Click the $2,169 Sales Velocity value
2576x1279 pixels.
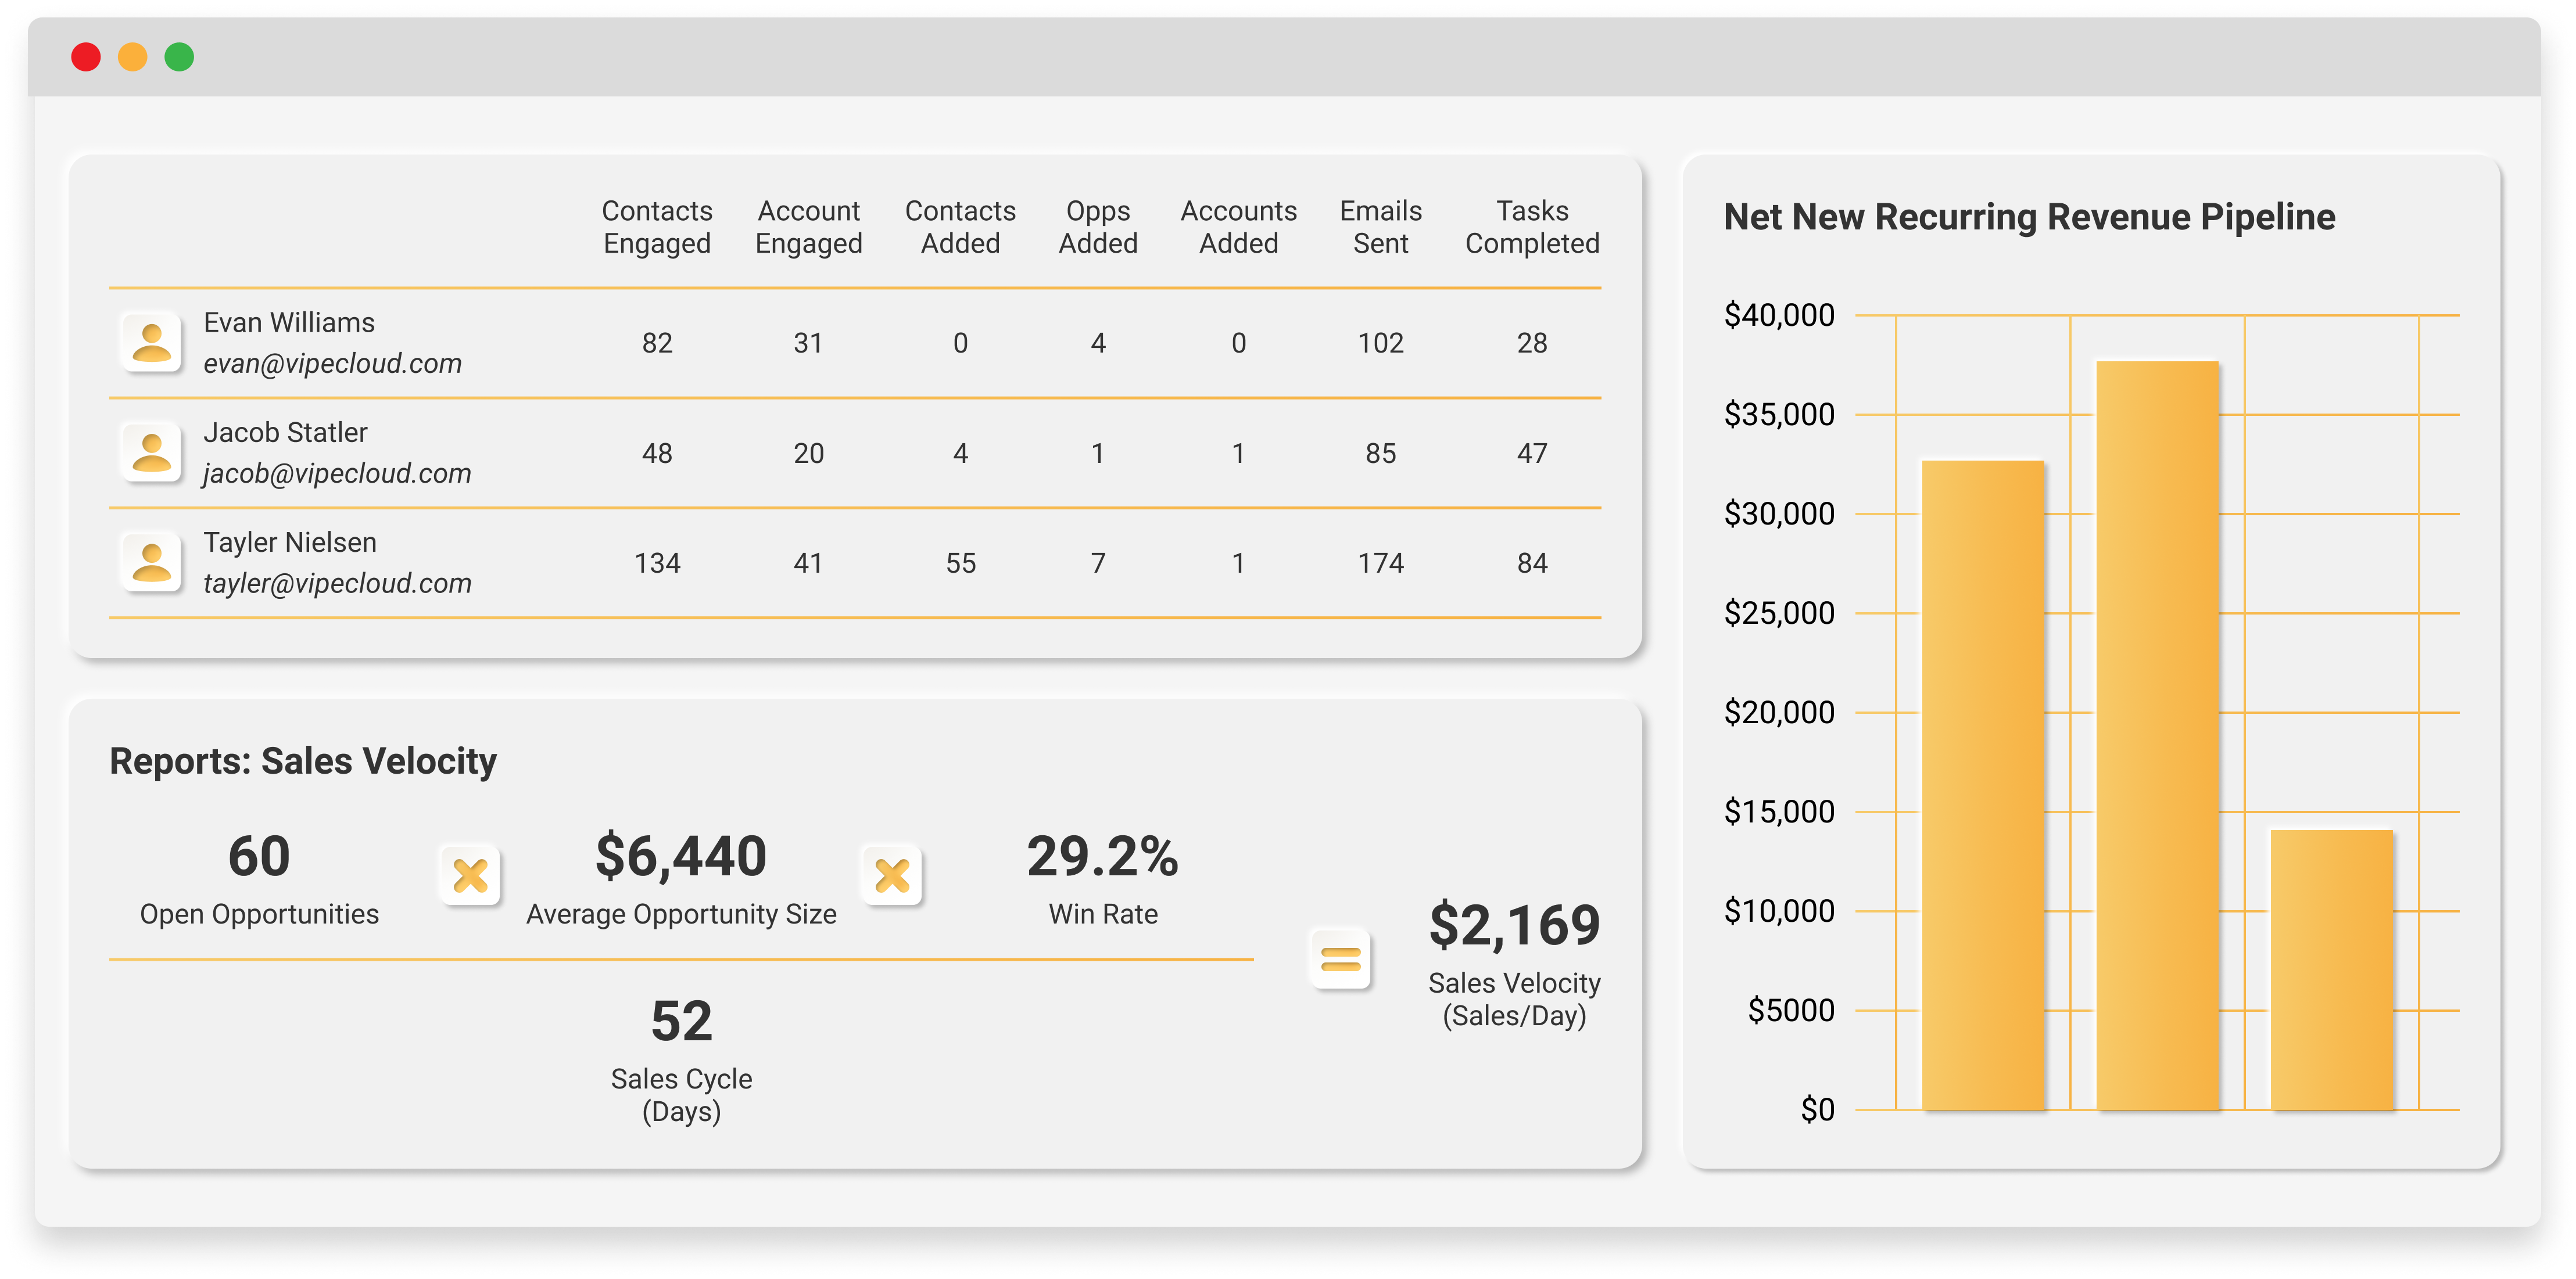pos(1516,924)
